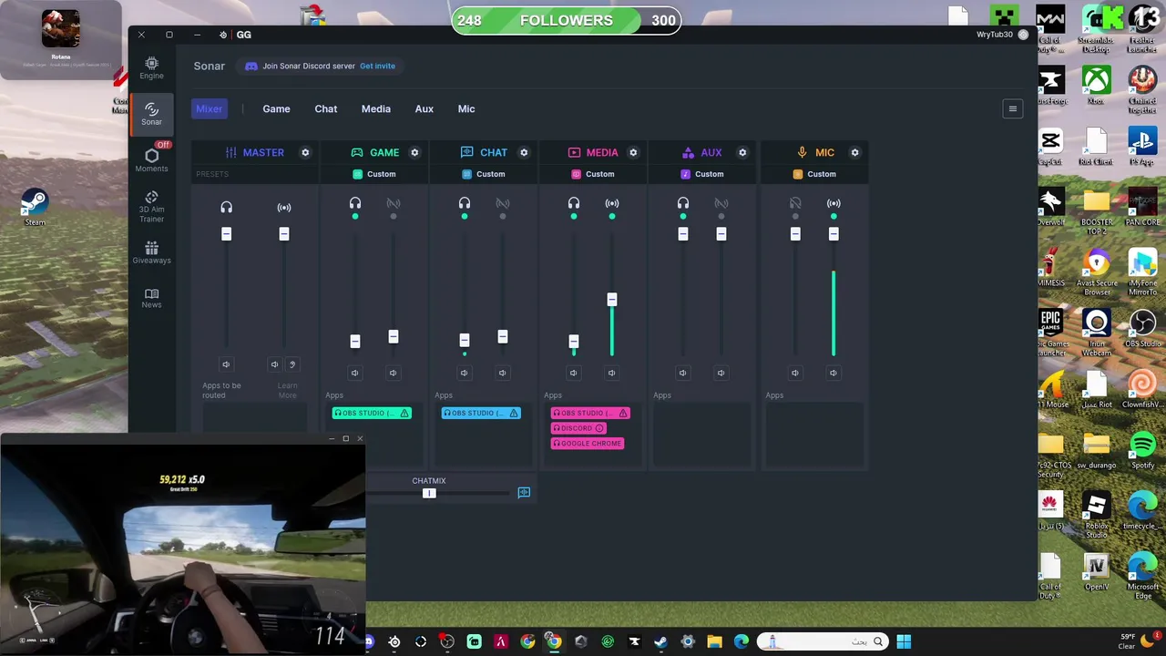Screen dimensions: 1166x656
Task: Open the hamburger menu beside mixer tabs
Action: [x=1012, y=108]
